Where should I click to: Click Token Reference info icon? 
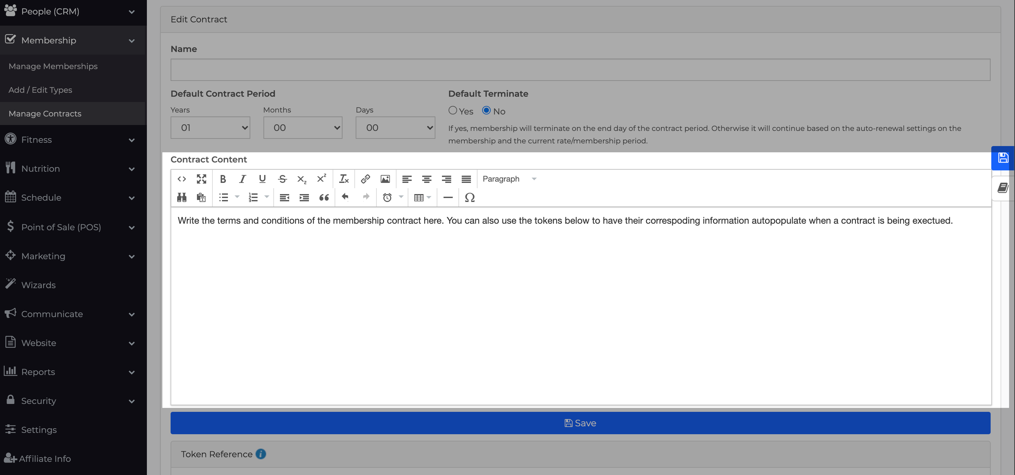261,454
